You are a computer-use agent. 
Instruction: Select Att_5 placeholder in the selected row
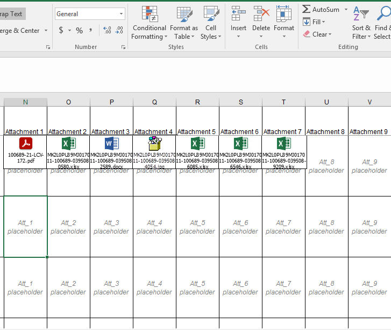tap(197, 227)
